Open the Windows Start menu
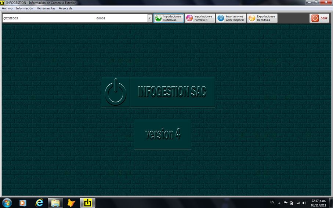 click(x=7, y=202)
